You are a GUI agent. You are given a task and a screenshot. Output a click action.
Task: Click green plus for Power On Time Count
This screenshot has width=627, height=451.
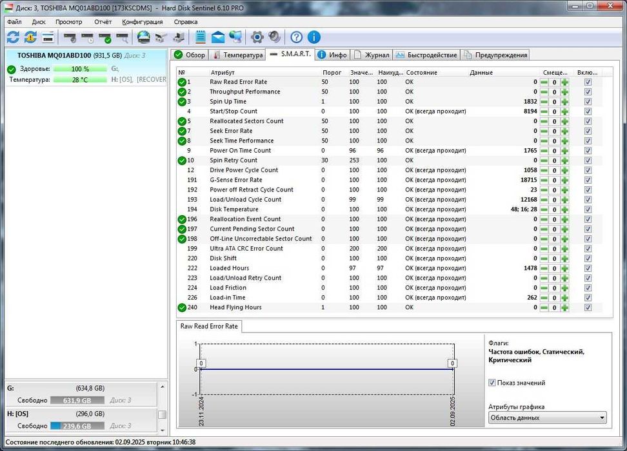(x=564, y=151)
